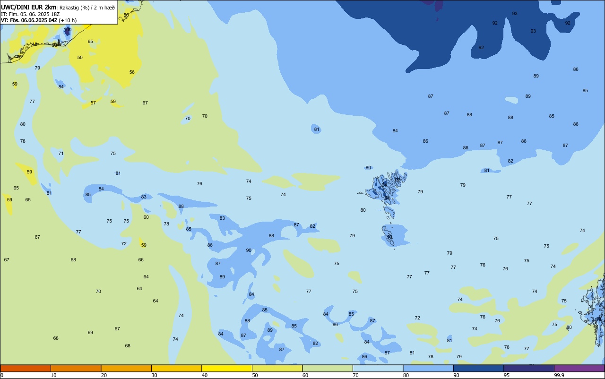Pick the amber 20–30 legend swatch
Viewport: 605px width, 379px height.
tap(126, 368)
